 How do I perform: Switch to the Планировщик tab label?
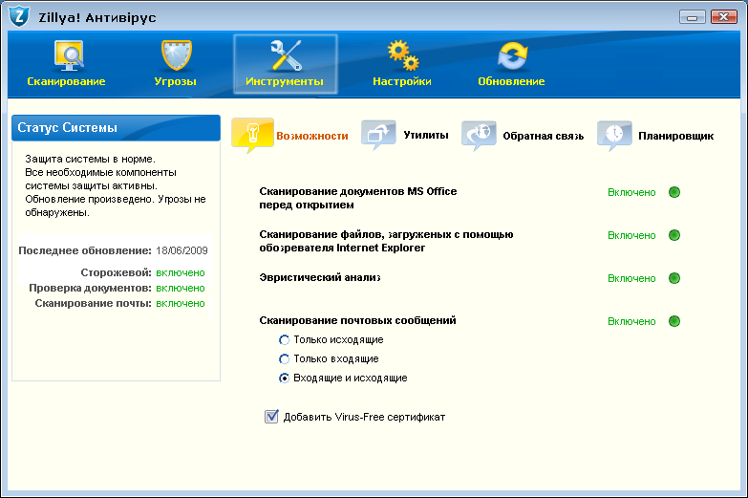(x=676, y=136)
